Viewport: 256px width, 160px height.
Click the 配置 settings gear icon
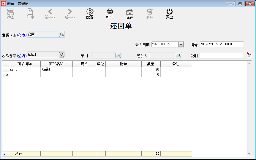click(90, 12)
